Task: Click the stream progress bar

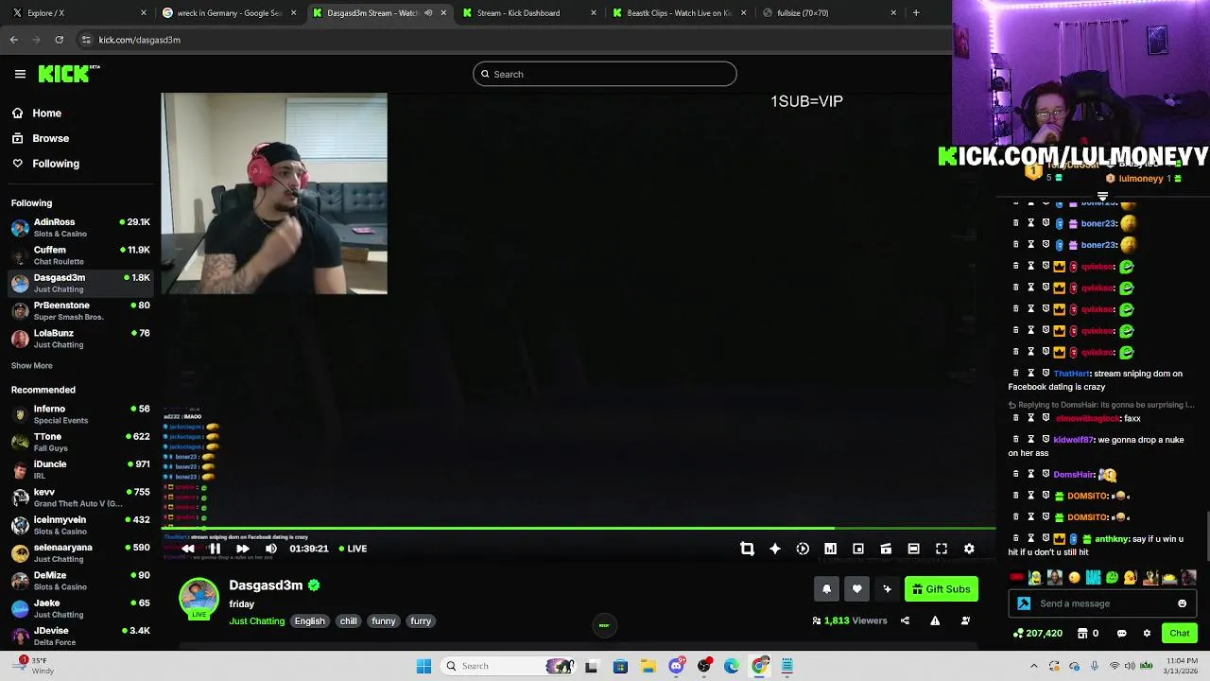Action: [579, 529]
